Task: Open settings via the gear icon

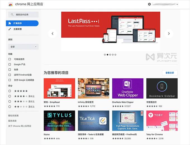Action: click(x=149, y=4)
